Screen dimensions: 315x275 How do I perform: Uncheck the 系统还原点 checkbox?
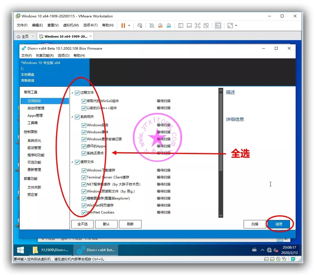[84, 153]
